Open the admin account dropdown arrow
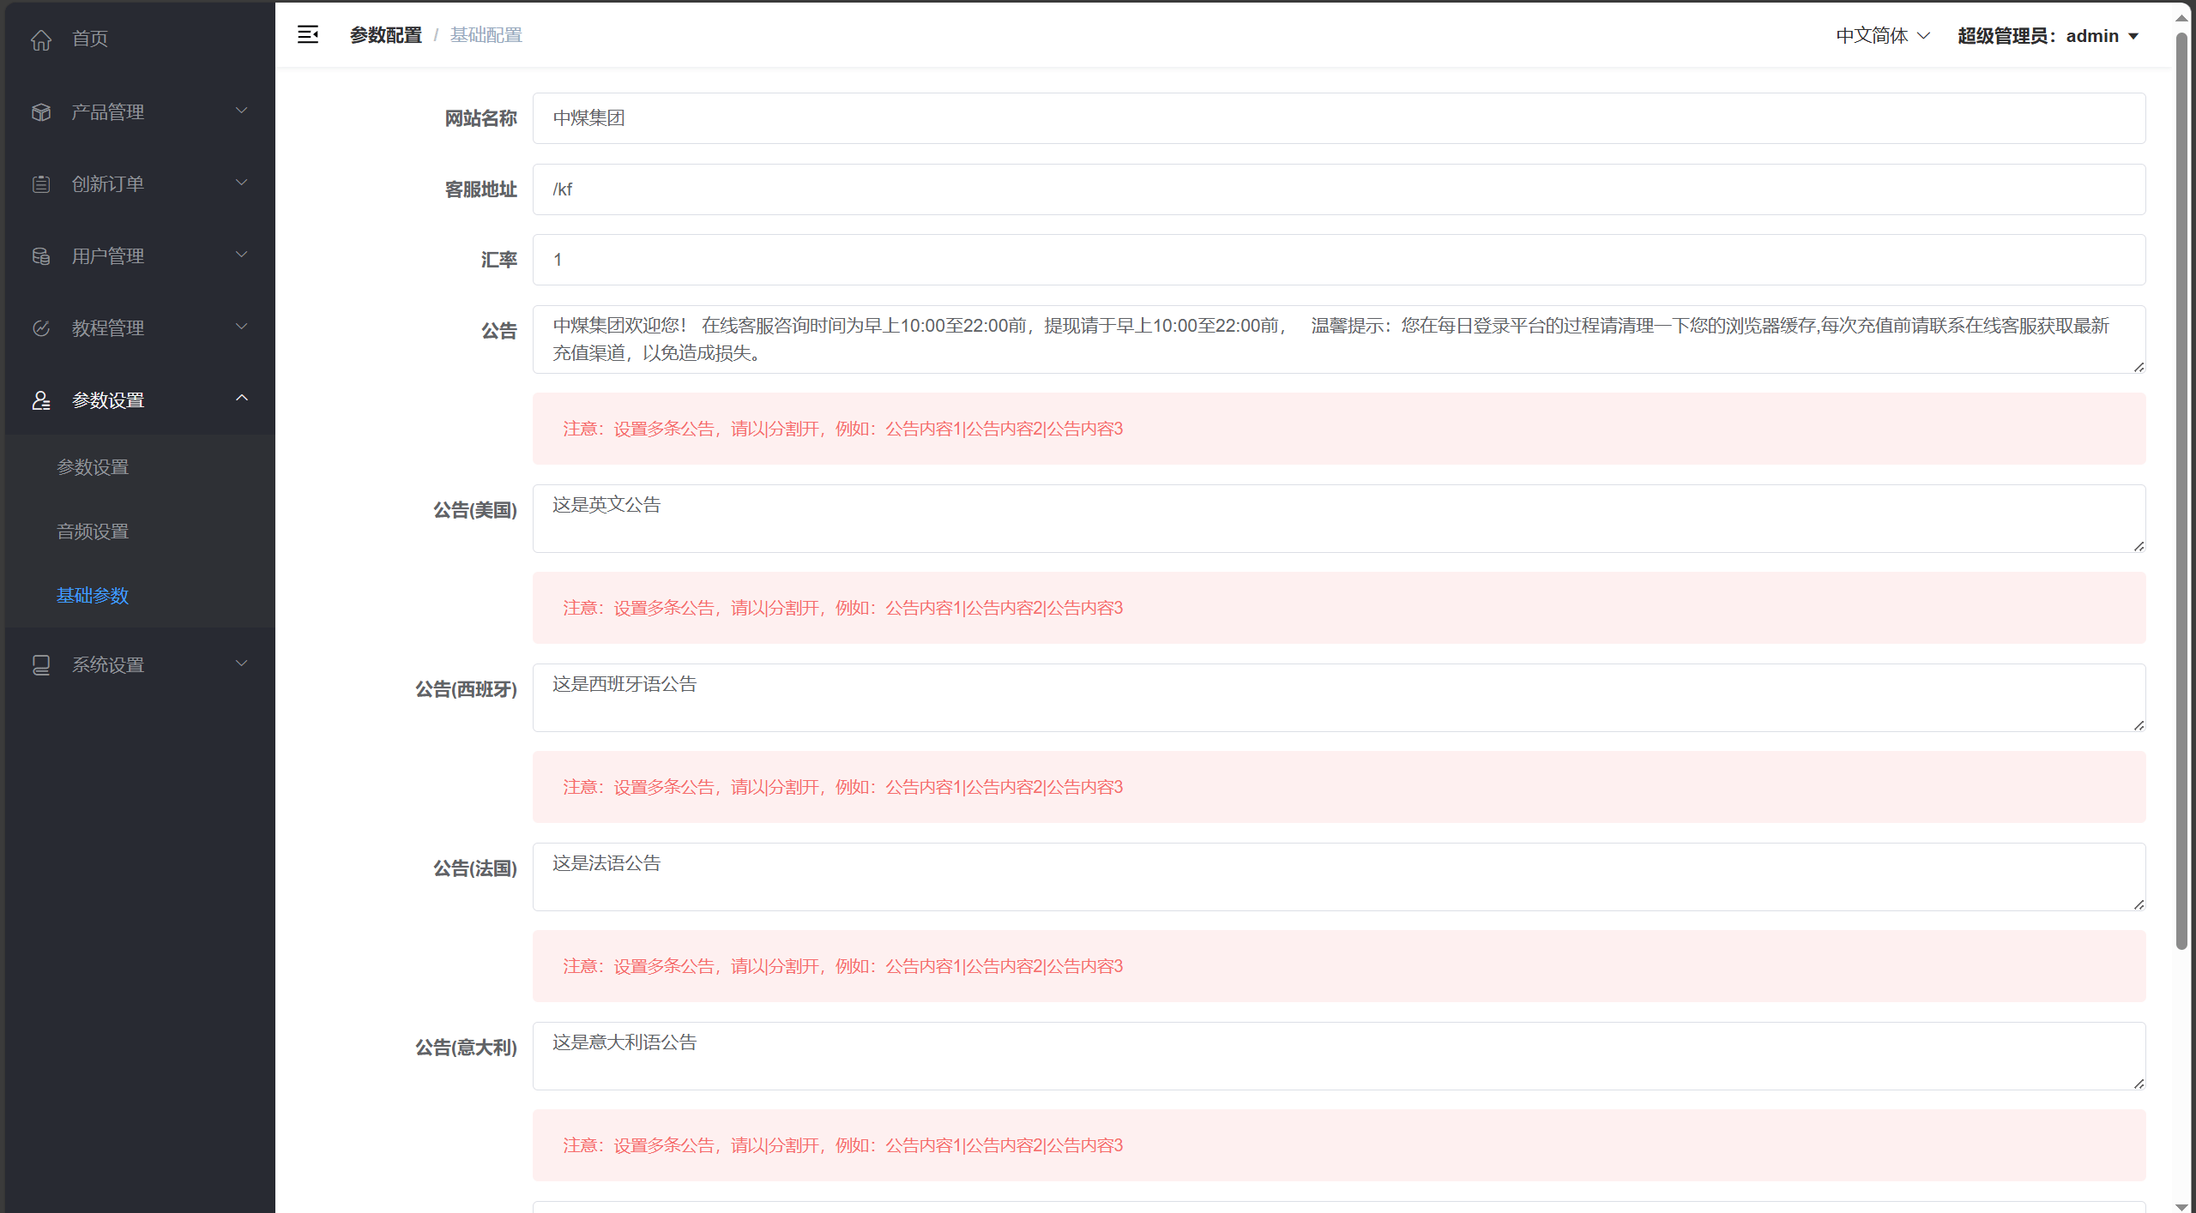The height and width of the screenshot is (1213, 2196). (2133, 36)
